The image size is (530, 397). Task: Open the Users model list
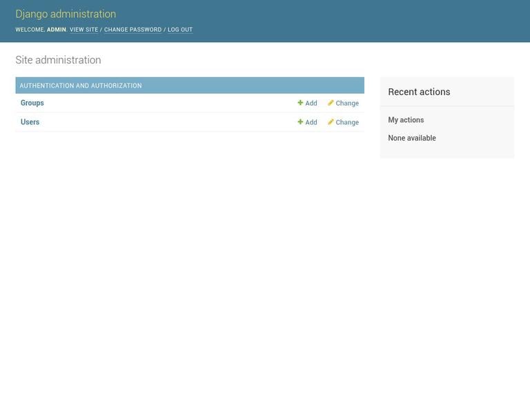click(x=30, y=122)
